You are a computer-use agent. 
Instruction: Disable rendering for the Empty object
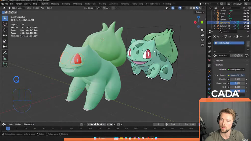pyautogui.click(x=248, y=13)
